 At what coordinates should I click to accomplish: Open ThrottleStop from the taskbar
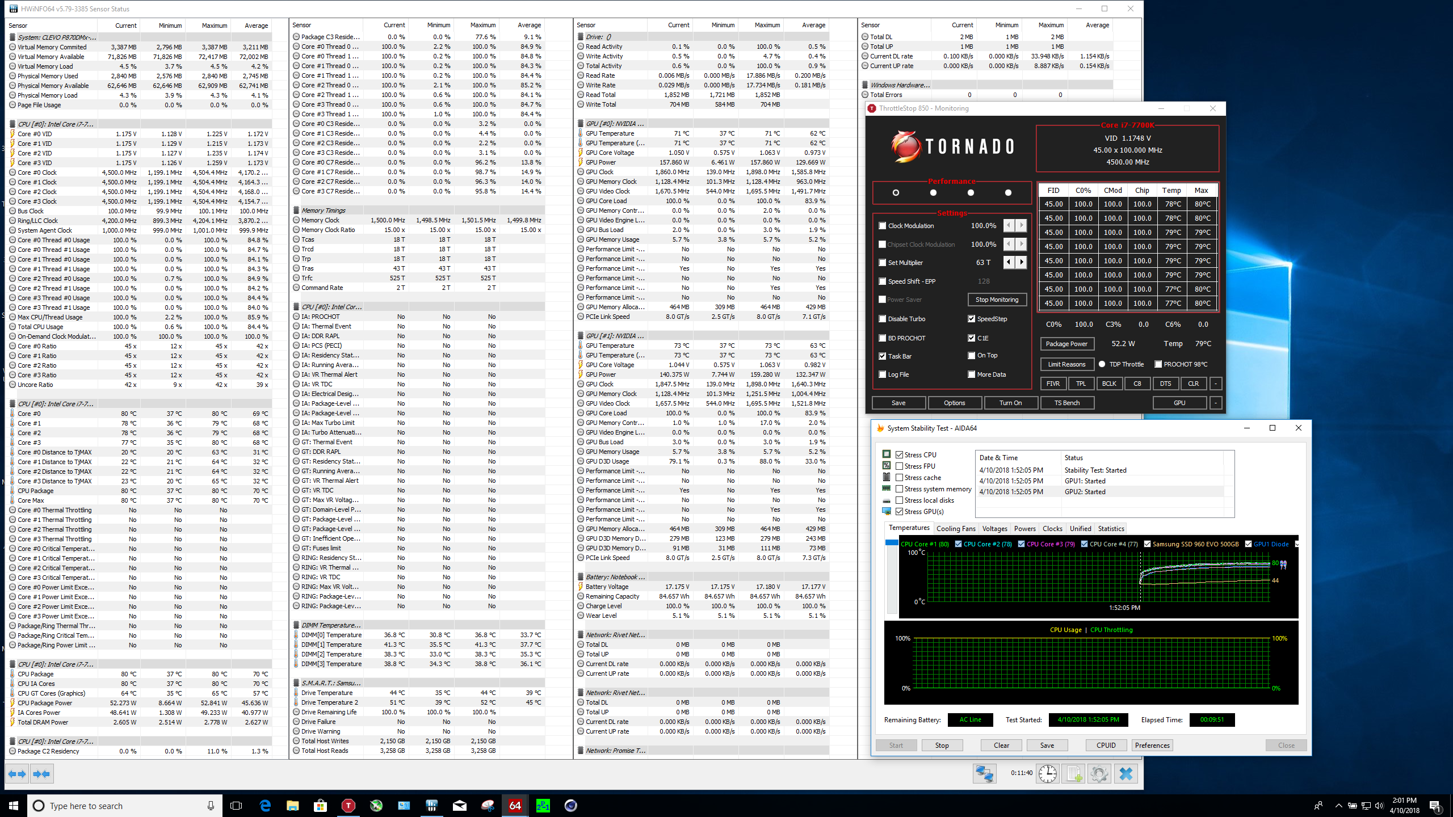tap(348, 806)
